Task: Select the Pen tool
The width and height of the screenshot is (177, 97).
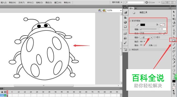Action: 174,30
